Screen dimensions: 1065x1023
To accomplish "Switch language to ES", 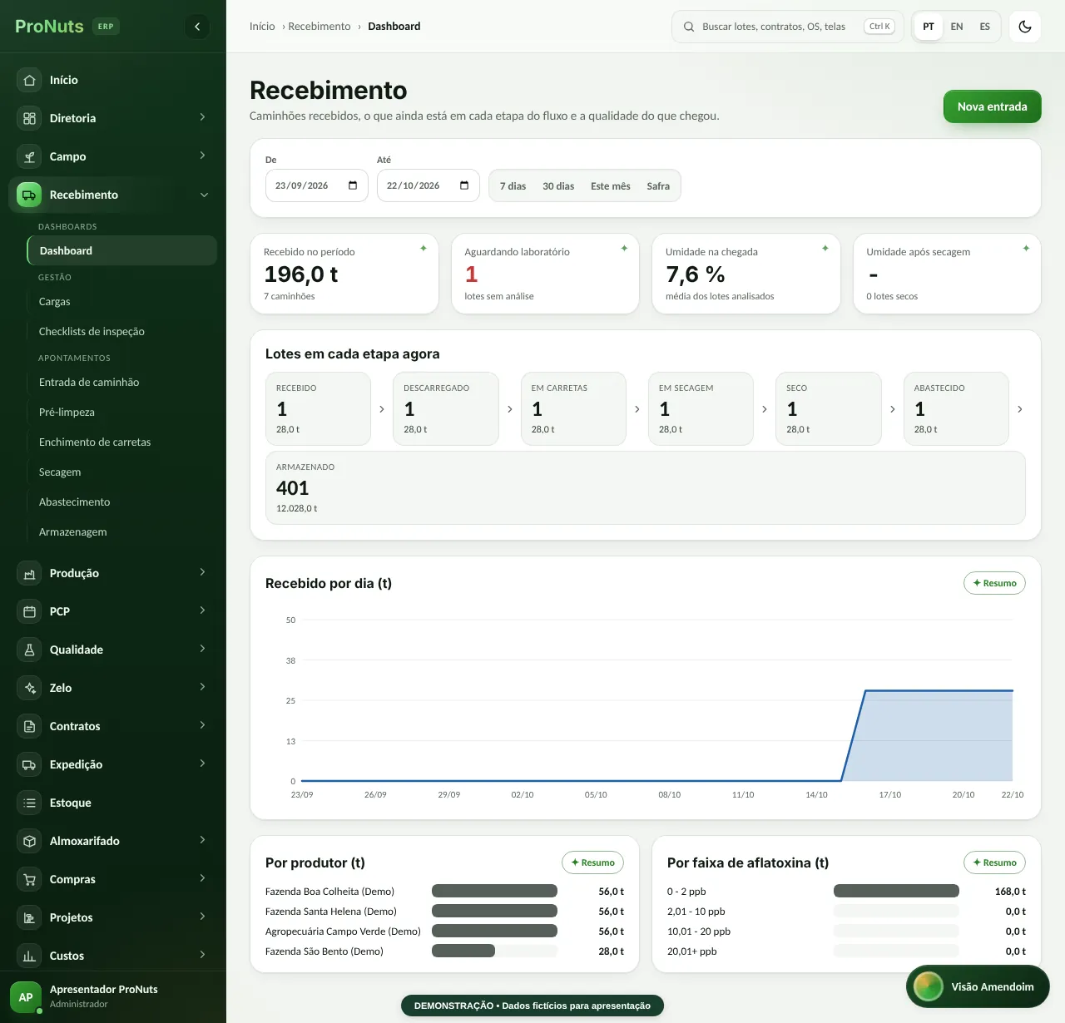I will click(984, 27).
